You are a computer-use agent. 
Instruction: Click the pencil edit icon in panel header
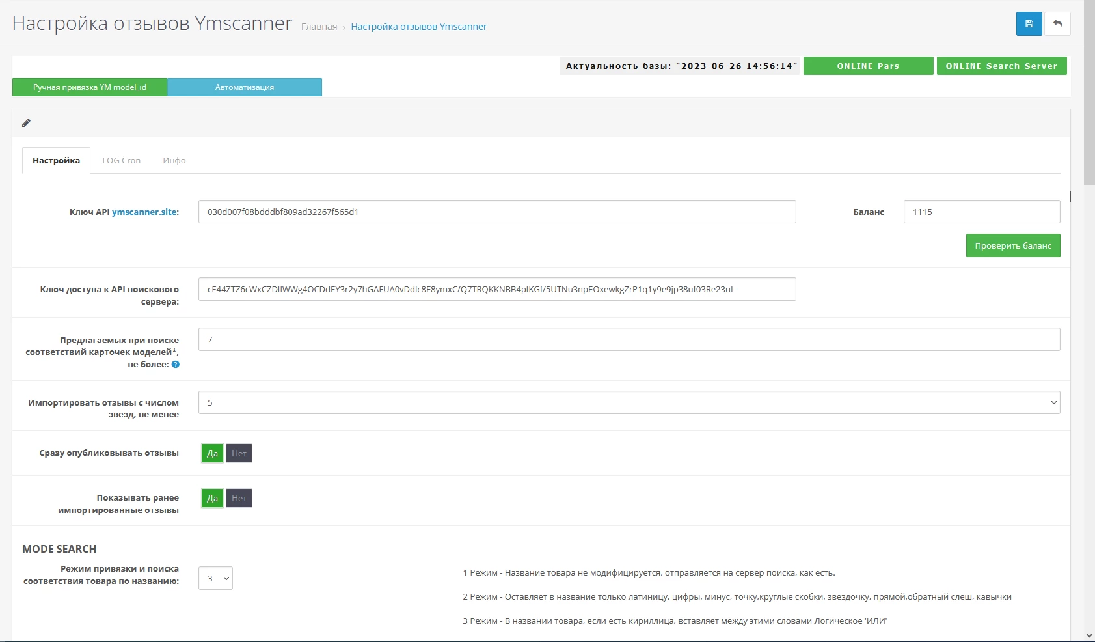[x=26, y=123]
